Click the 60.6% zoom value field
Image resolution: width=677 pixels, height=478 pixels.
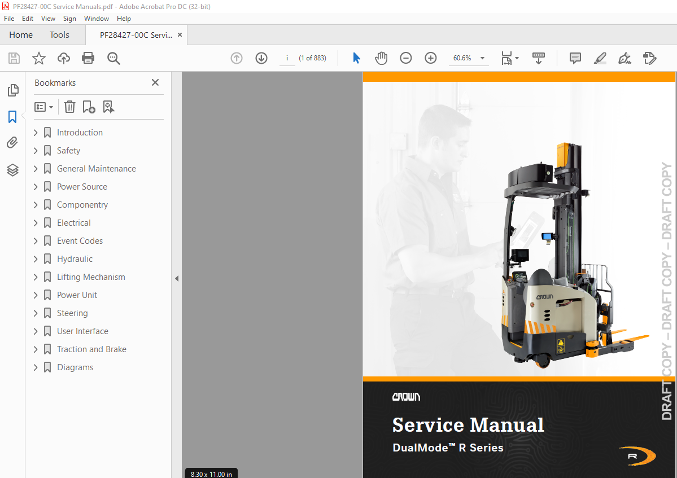[462, 58]
